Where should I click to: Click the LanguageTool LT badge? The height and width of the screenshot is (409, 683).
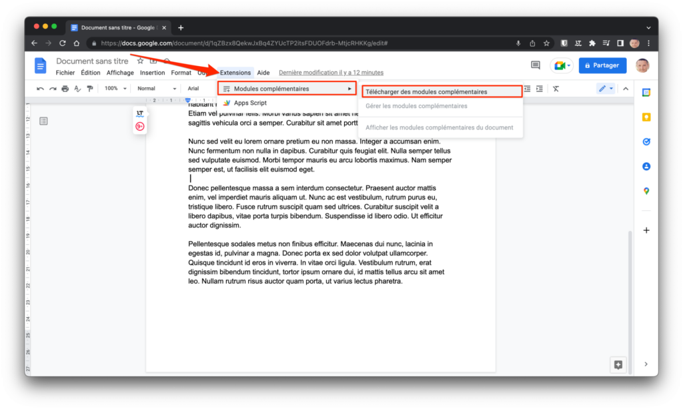coord(140,113)
